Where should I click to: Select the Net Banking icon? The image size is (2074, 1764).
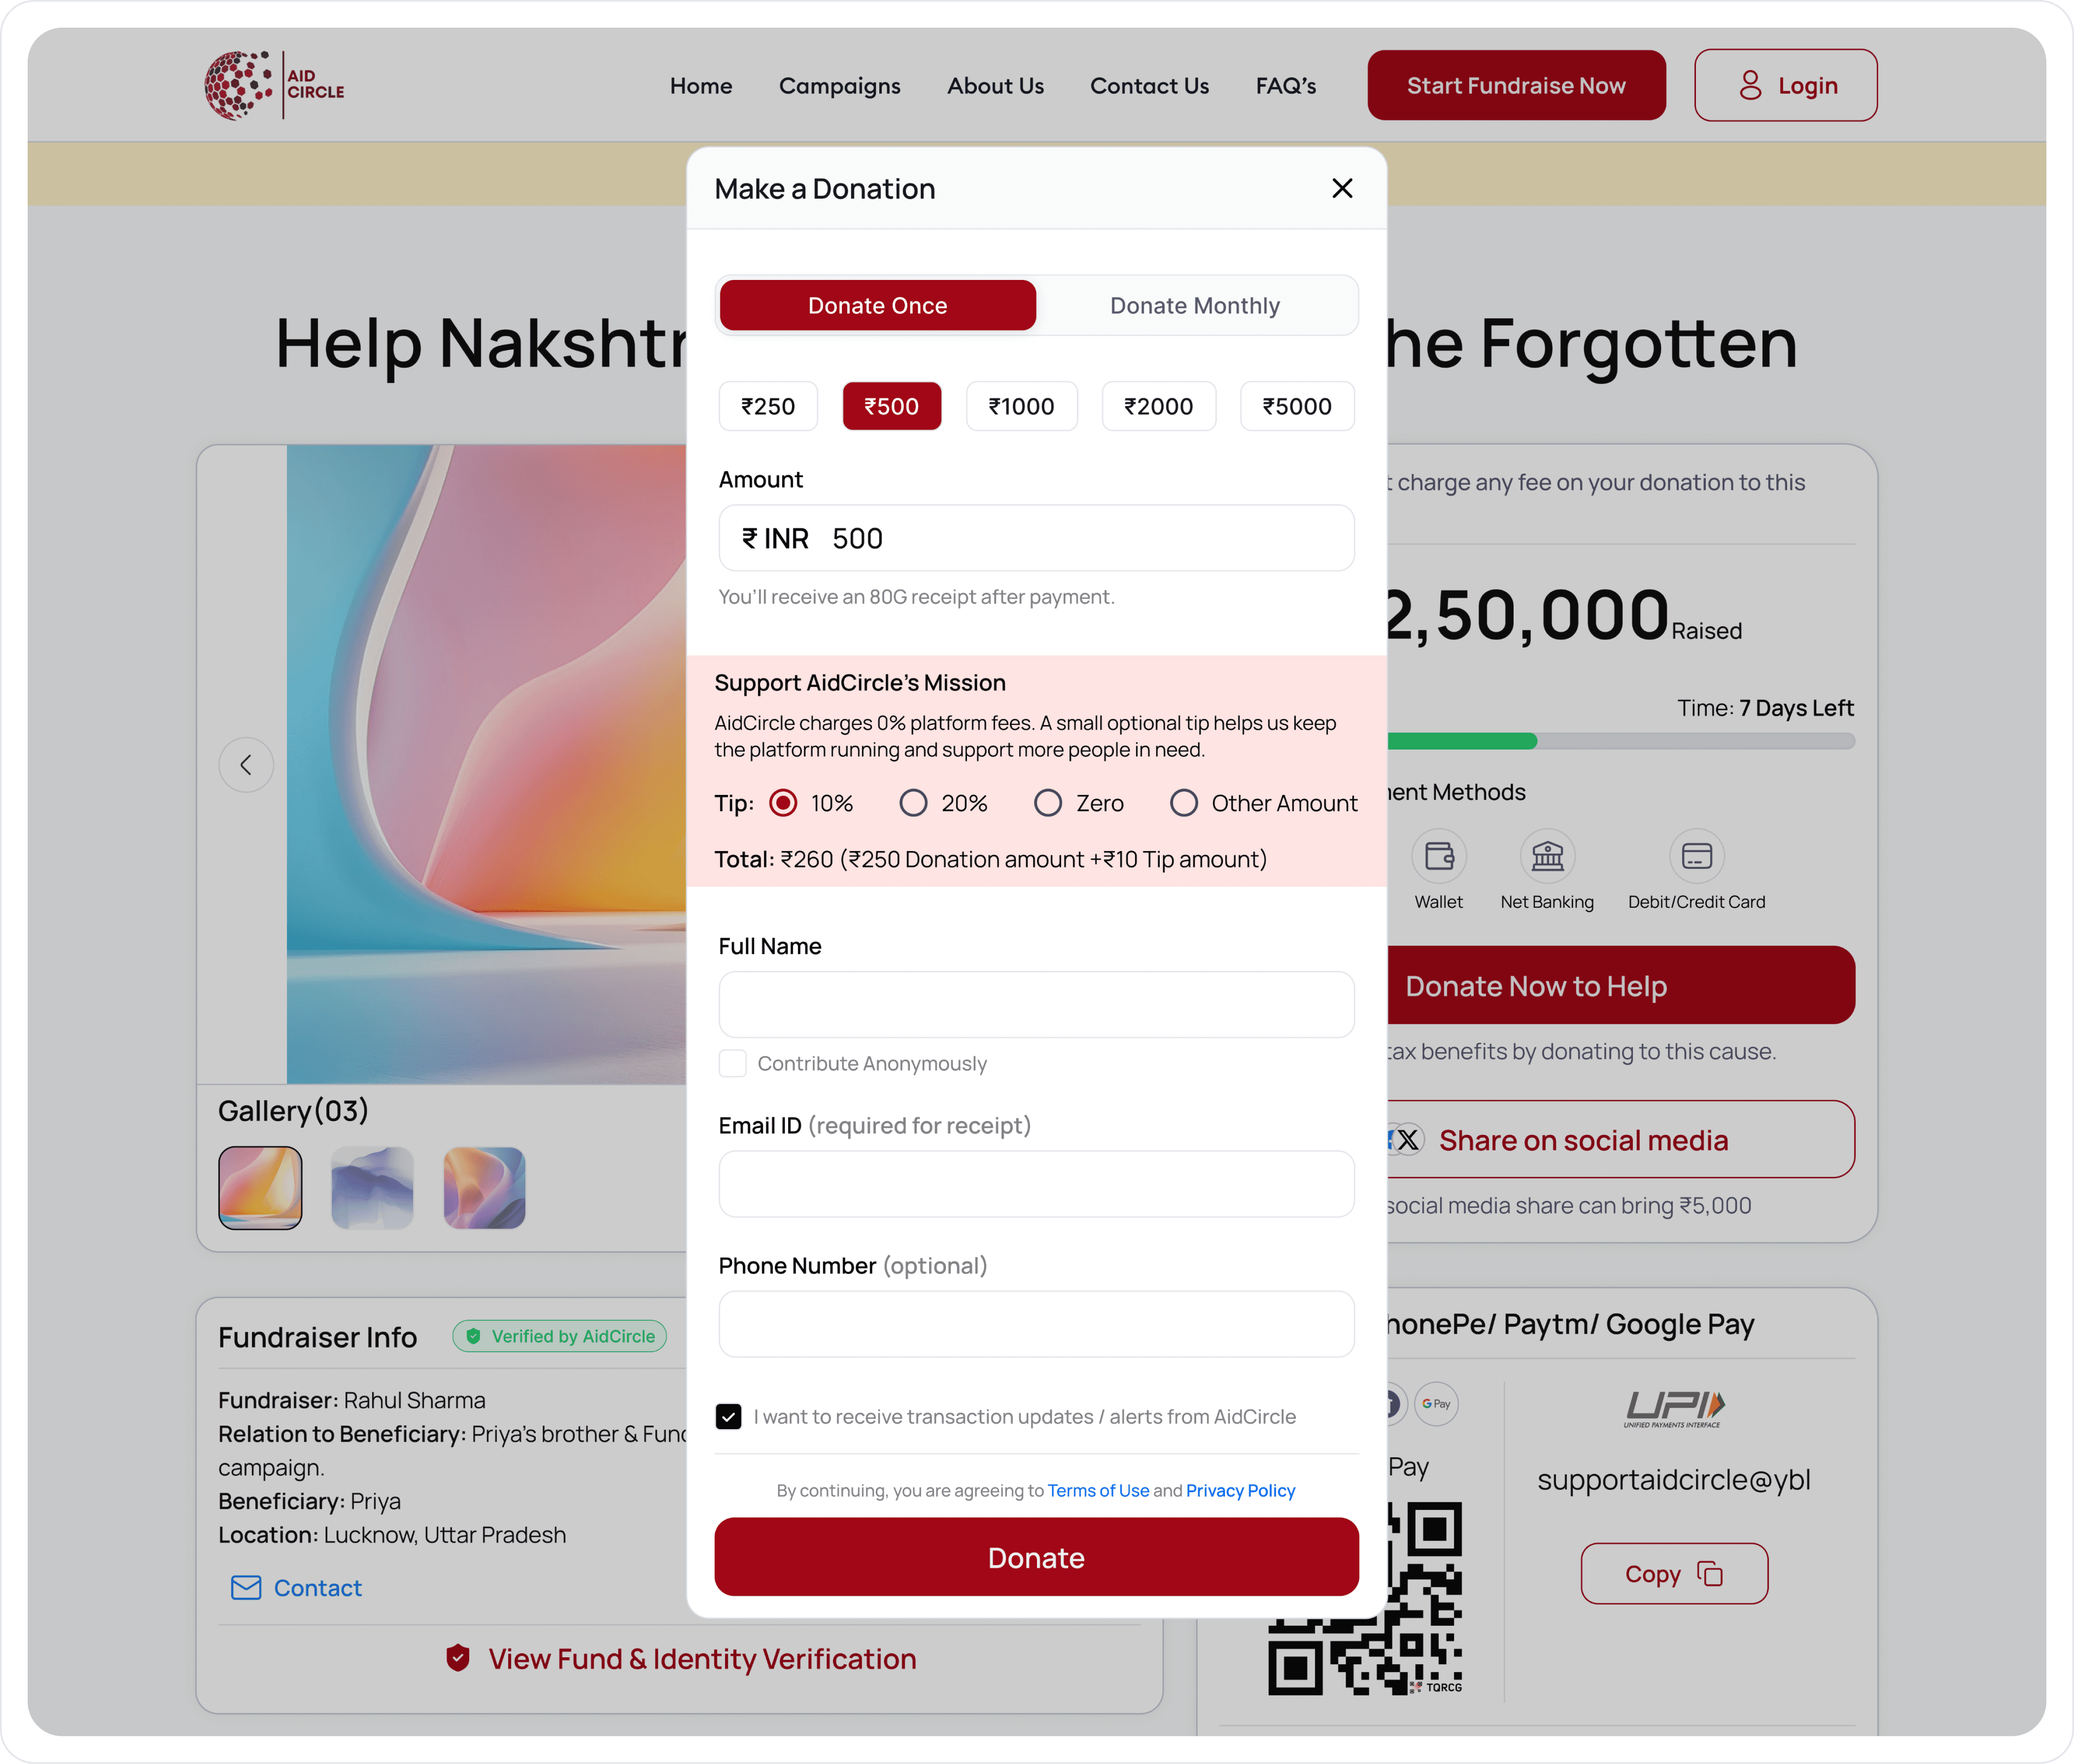pos(1547,856)
